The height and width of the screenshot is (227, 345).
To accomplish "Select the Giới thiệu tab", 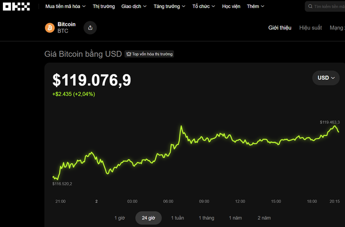I will tap(280, 28).
